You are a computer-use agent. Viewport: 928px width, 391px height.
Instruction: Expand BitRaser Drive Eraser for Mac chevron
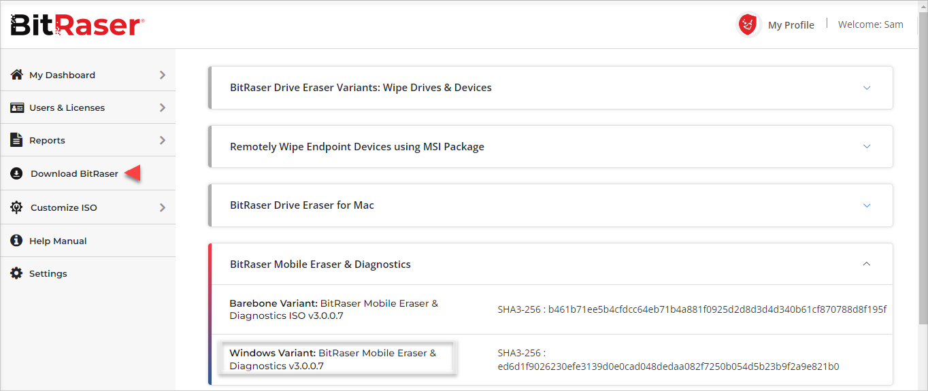[x=867, y=205]
